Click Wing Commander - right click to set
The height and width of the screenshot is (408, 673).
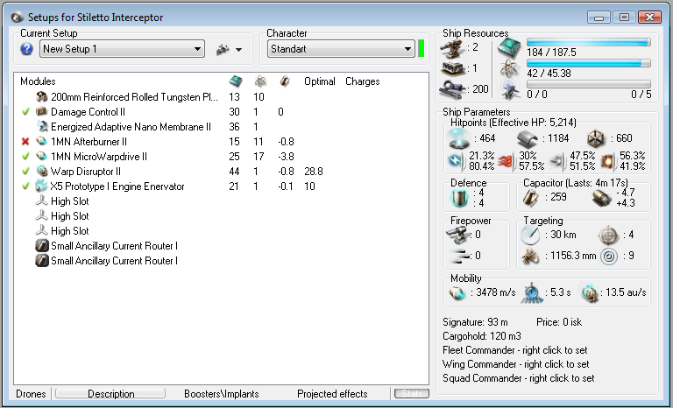[x=516, y=364]
